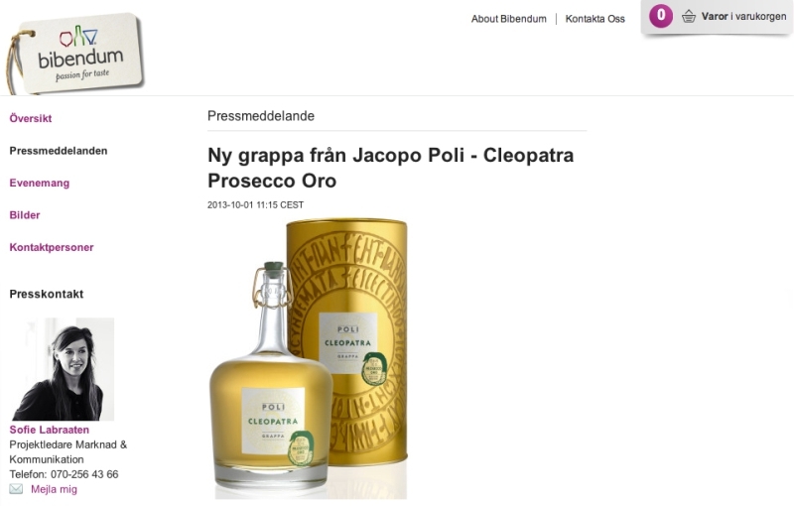The image size is (794, 506).
Task: Select Pressmeddelanden in the sidebar
Action: [59, 151]
